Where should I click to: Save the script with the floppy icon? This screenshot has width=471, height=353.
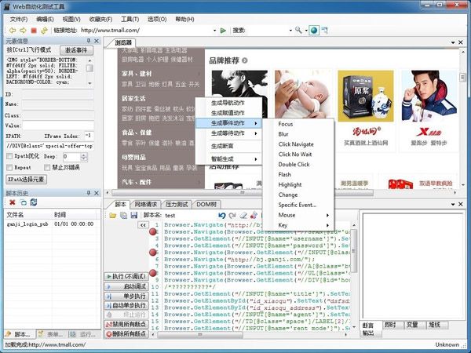(x=134, y=215)
